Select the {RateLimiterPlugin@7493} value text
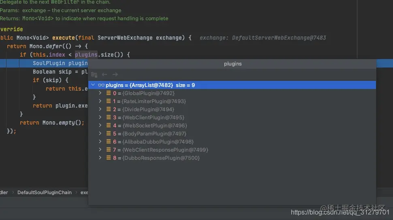Viewport: 393px width, 220px height. (x=154, y=101)
